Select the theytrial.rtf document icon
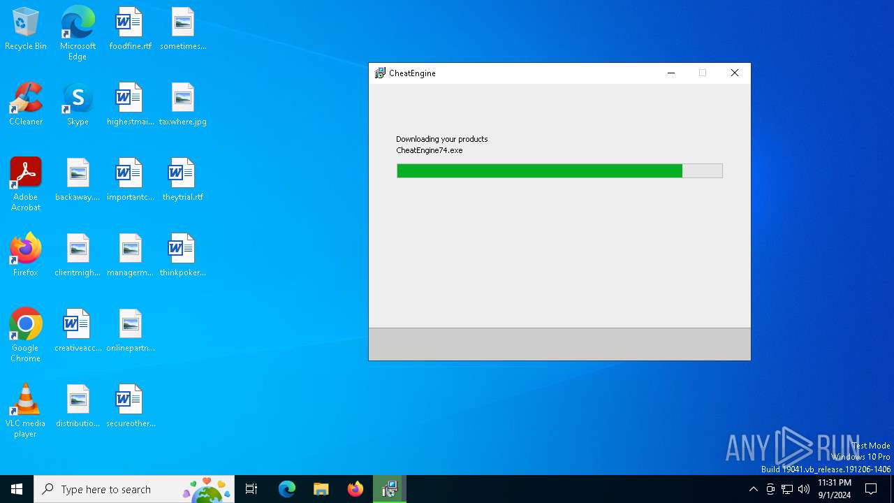 click(x=183, y=180)
